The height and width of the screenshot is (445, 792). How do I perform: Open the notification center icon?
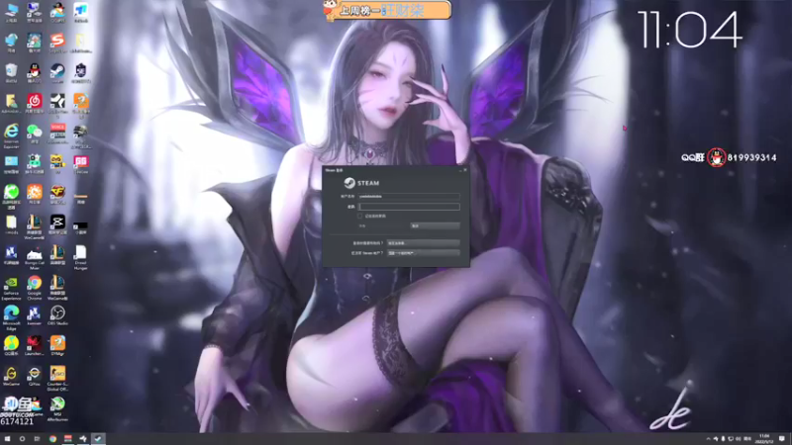[x=782, y=439]
